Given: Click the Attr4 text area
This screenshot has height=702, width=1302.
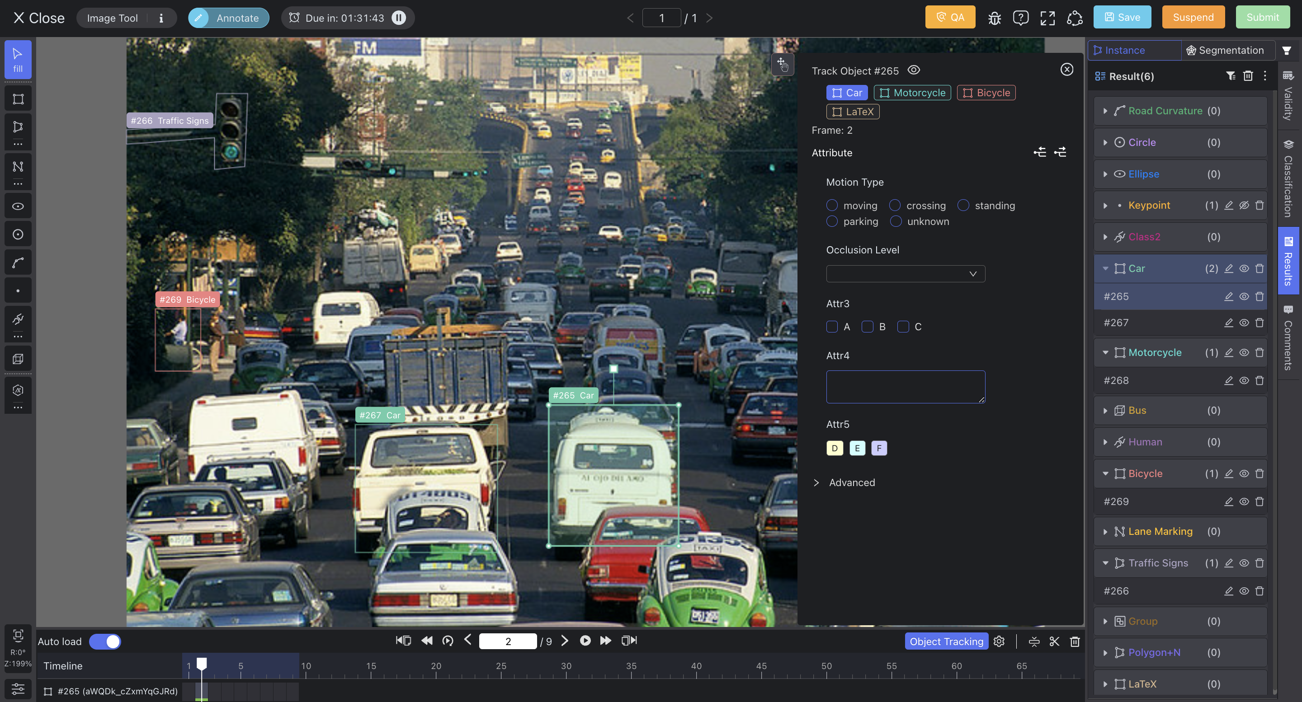Looking at the screenshot, I should (905, 387).
